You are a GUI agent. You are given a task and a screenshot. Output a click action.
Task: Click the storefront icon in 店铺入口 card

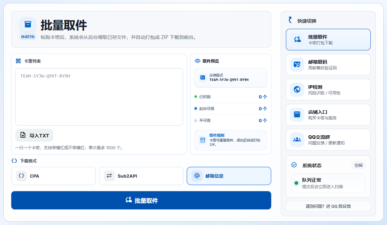click(297, 115)
